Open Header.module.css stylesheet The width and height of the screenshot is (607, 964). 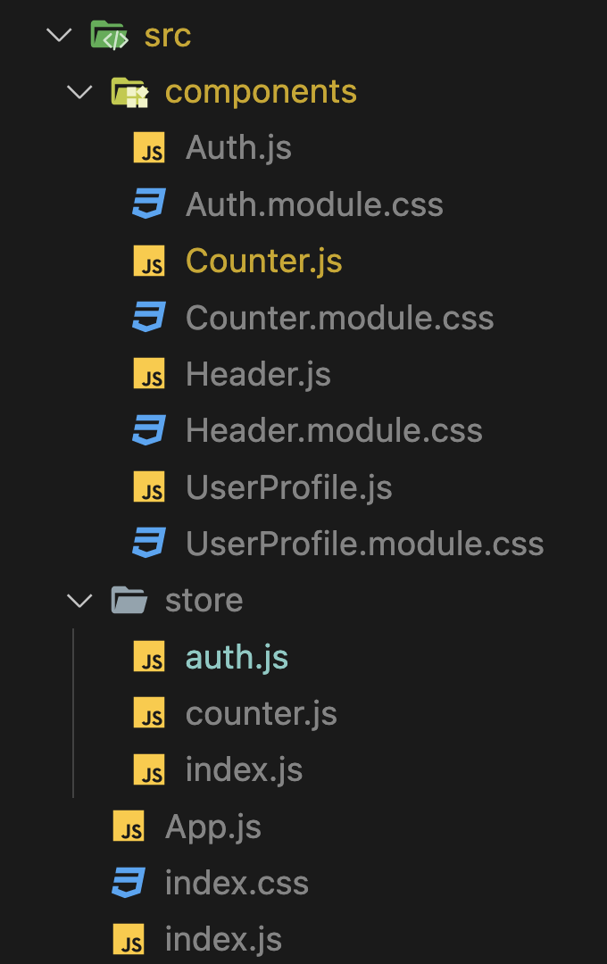click(x=334, y=431)
